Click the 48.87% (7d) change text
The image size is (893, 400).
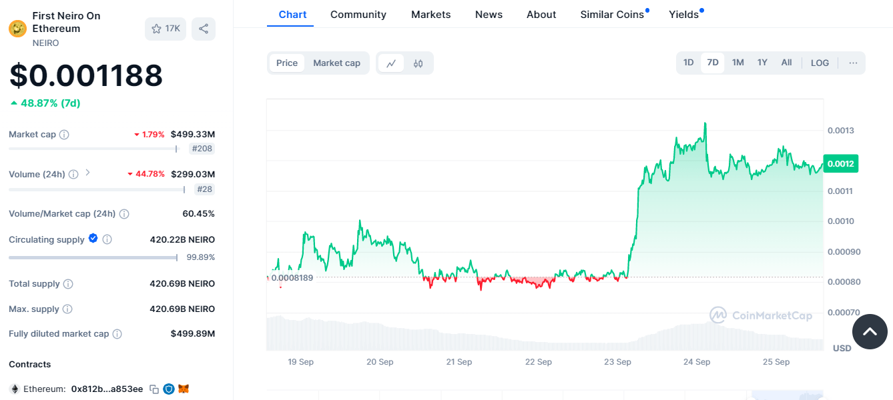pos(45,103)
